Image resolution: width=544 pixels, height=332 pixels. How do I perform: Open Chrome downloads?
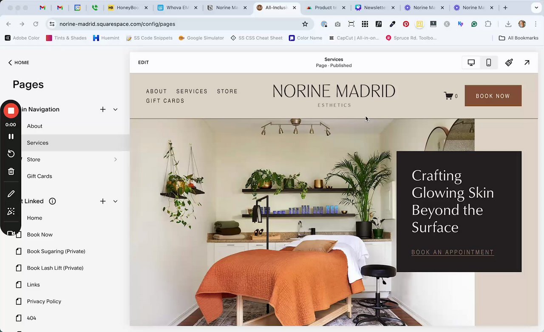pyautogui.click(x=508, y=24)
